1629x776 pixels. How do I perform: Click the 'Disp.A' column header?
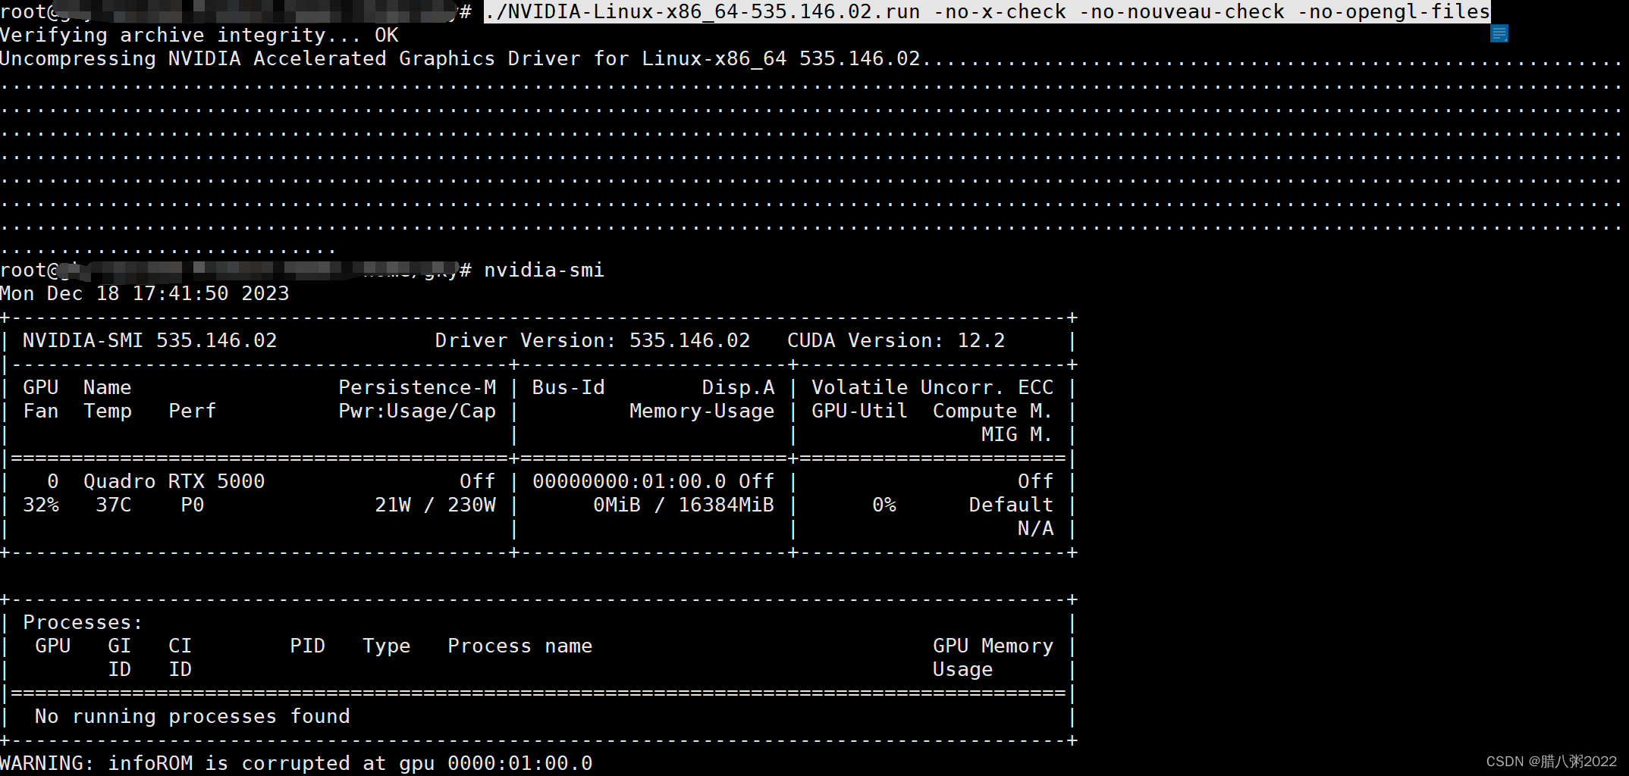click(x=738, y=388)
